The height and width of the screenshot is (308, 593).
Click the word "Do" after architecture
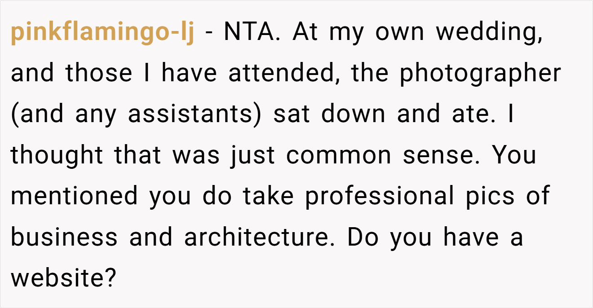pos(362,238)
